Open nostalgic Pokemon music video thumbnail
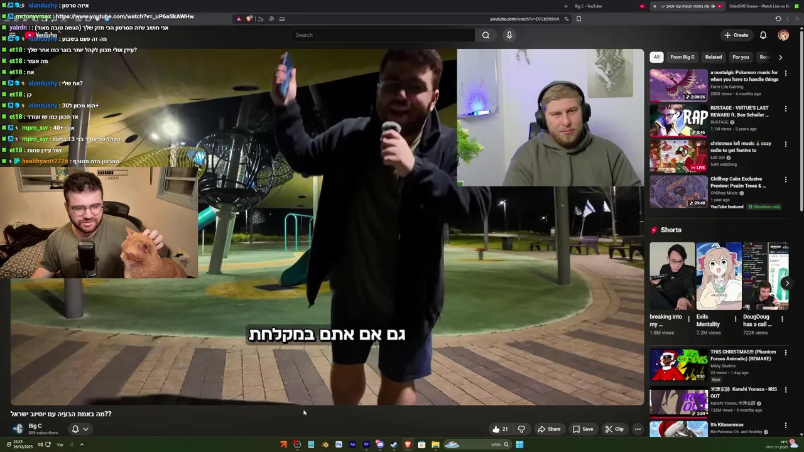804x452 pixels. 678,85
